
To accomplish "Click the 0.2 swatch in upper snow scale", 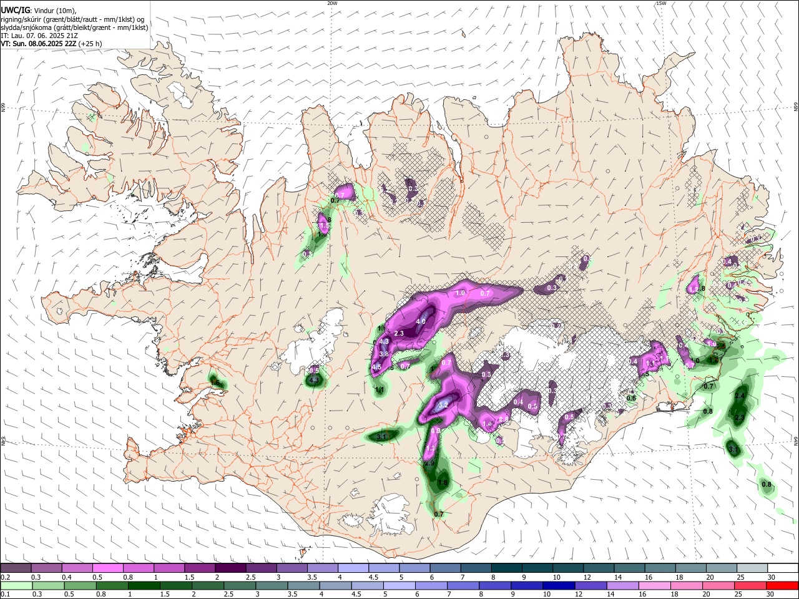I will [x=16, y=568].
